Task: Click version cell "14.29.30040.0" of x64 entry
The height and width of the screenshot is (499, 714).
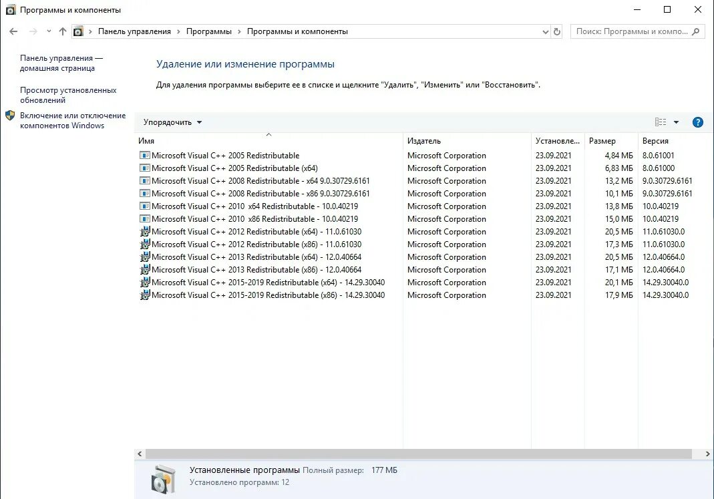Action: (665, 283)
